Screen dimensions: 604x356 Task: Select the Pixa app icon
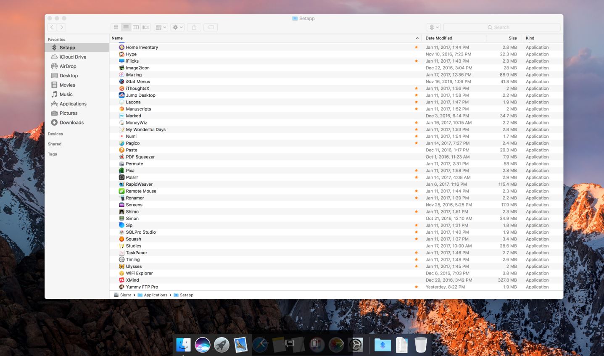pyautogui.click(x=121, y=171)
